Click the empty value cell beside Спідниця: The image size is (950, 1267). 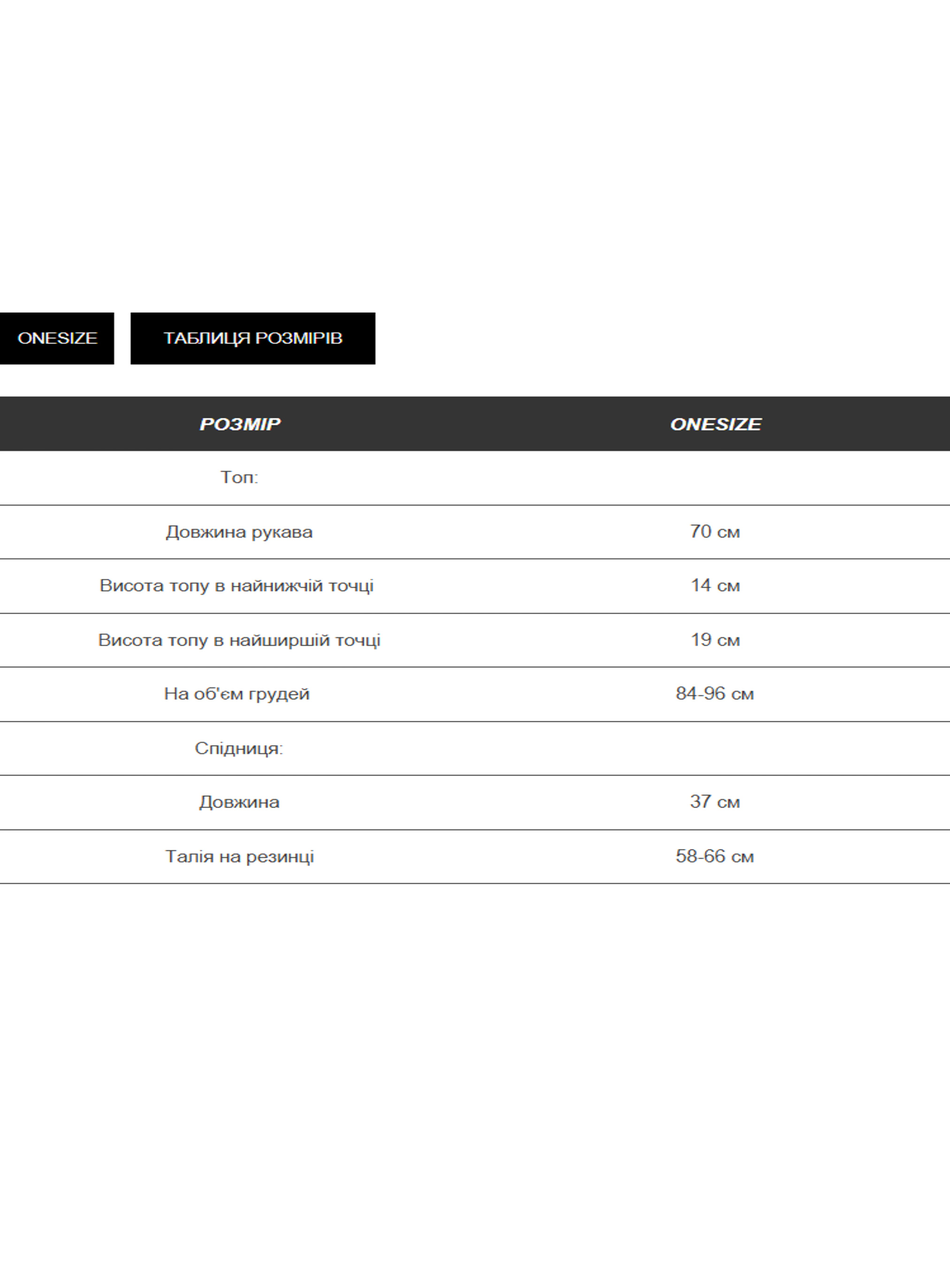pyautogui.click(x=714, y=748)
